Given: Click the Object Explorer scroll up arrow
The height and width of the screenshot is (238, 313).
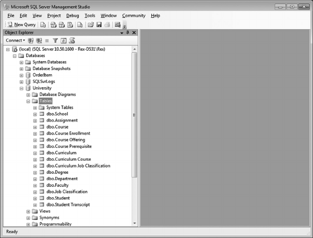Looking at the screenshot, I should point(135,49).
